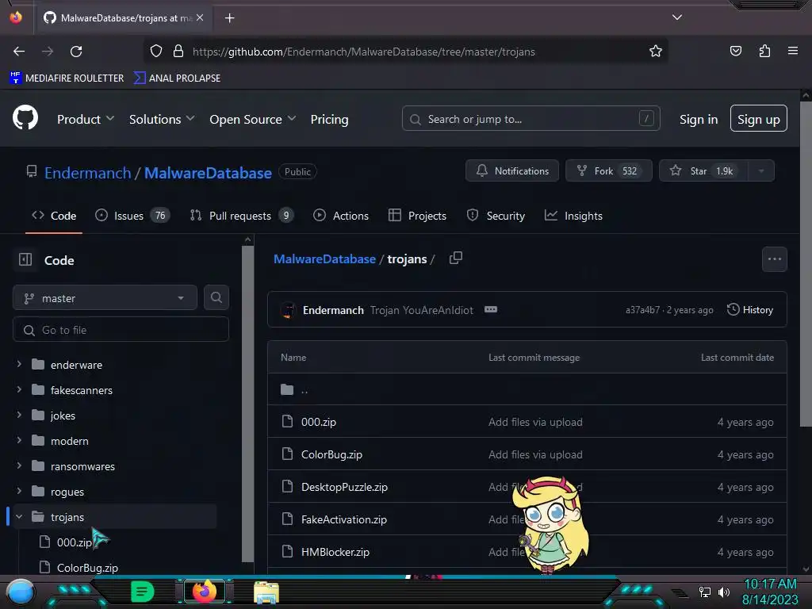Expand rogues folder in tree
812x609 pixels.
[19, 491]
